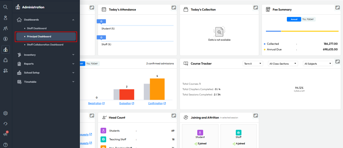
Task: Click the purple Students icon in Head Count
Action: pyautogui.click(x=103, y=131)
